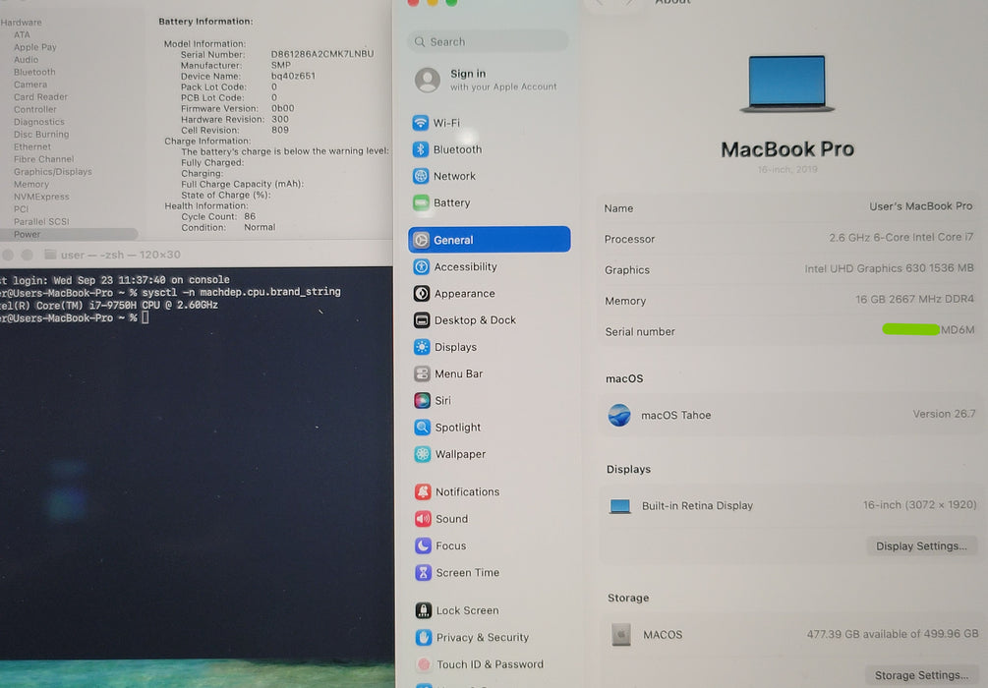Click the Cycle Count value 86

[250, 216]
